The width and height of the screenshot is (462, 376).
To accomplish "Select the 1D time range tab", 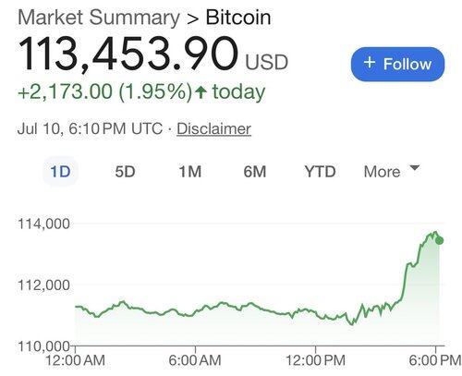I will 60,171.
